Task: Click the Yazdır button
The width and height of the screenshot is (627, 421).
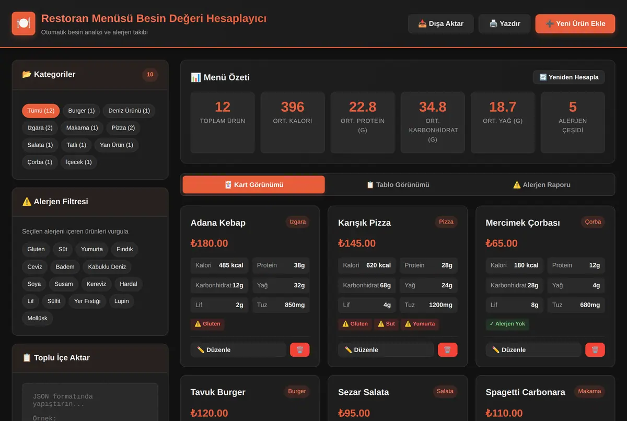Action: (505, 24)
